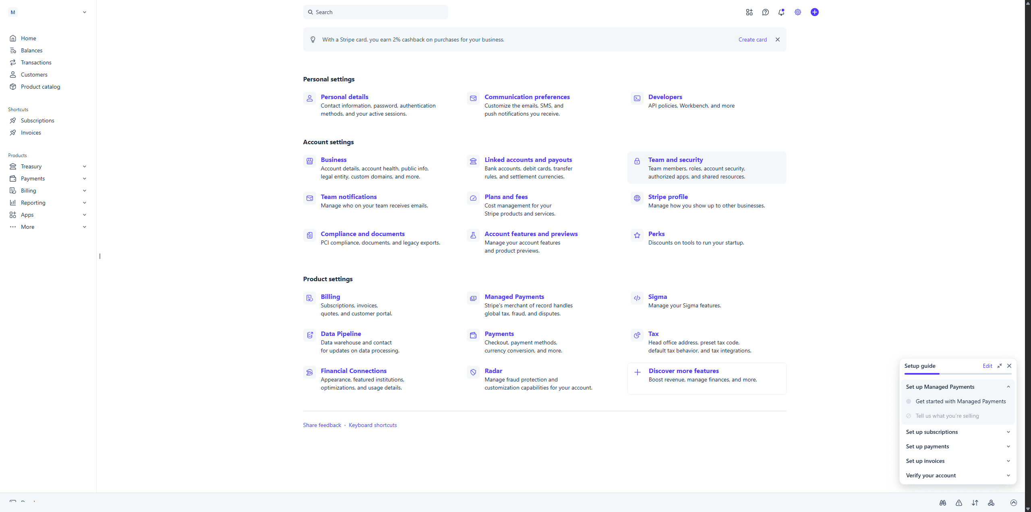Go to Home in the sidebar
This screenshot has height=512, width=1031.
click(x=29, y=38)
